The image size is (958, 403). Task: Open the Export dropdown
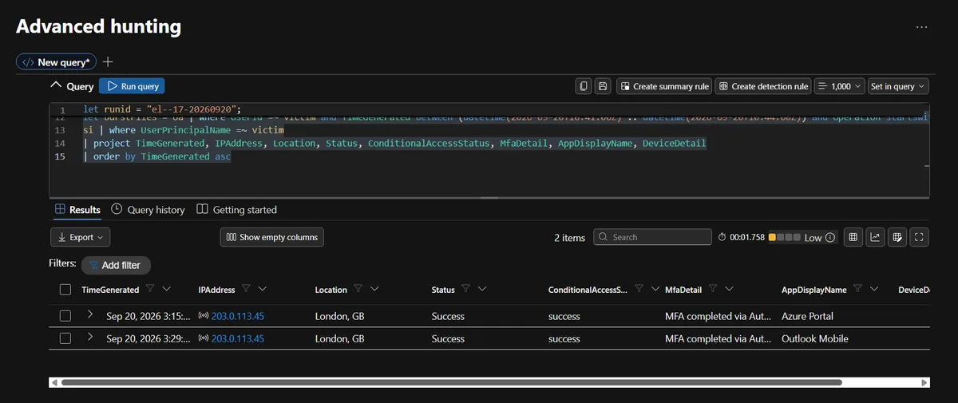pos(80,237)
